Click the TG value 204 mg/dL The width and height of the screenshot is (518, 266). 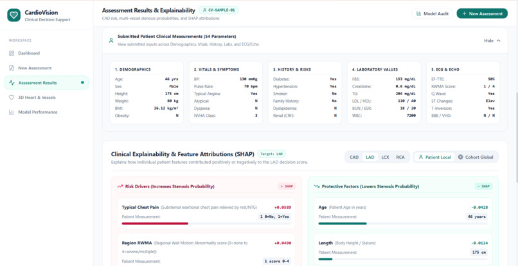(406, 94)
